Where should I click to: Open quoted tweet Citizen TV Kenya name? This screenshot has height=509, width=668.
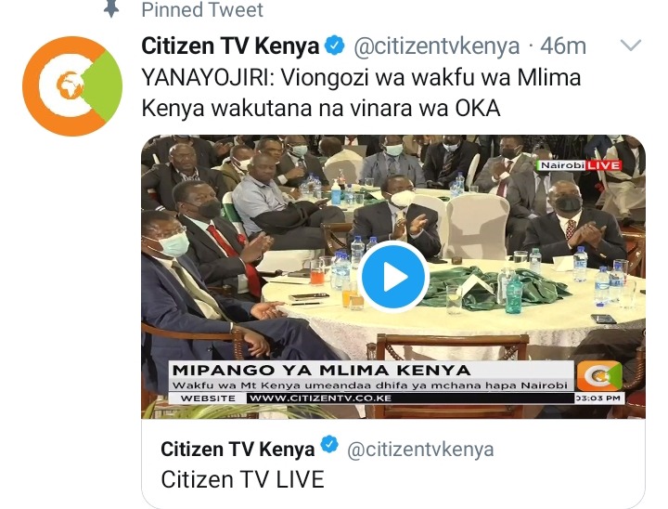(x=238, y=449)
